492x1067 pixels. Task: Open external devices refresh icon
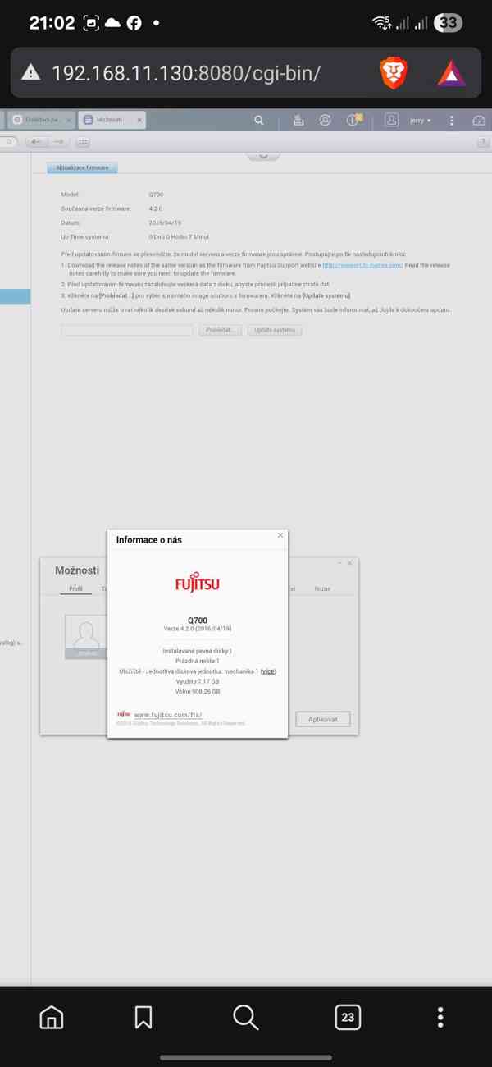coord(326,120)
